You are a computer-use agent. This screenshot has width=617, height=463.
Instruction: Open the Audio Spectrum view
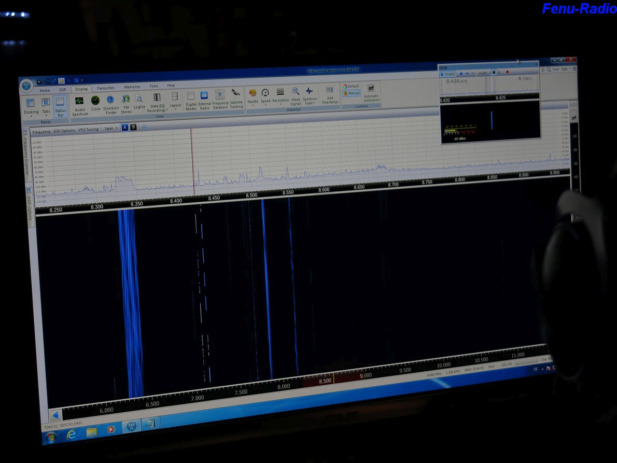click(x=80, y=106)
